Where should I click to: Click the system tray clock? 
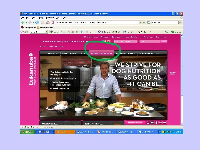point(177,132)
